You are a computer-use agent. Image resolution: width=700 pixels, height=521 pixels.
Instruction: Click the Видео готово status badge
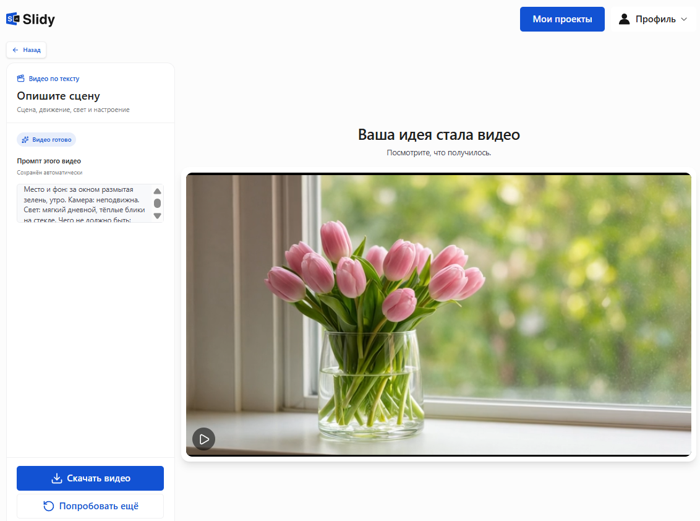pos(46,139)
